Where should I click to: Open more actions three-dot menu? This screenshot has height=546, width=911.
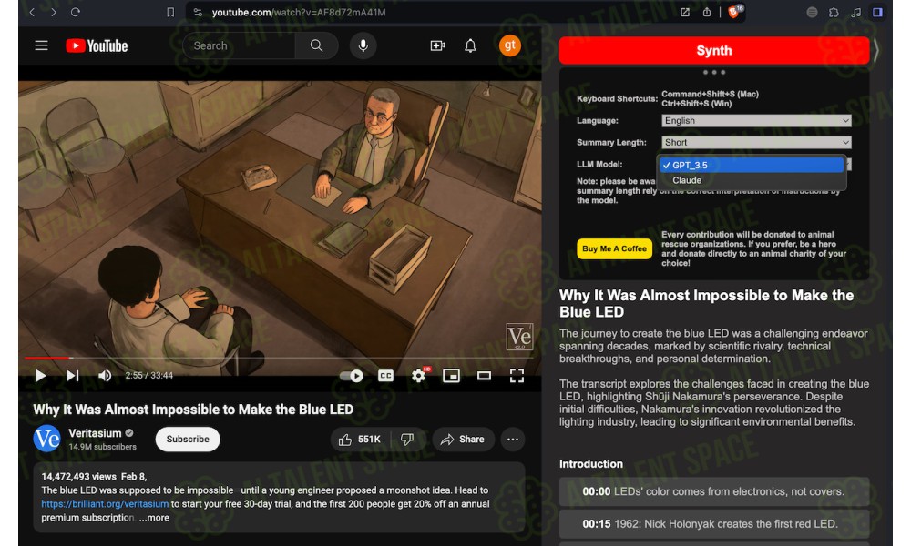tap(513, 440)
